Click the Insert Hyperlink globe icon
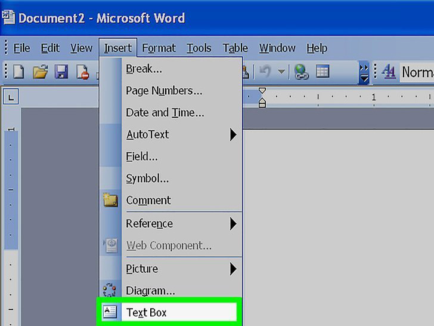Image resolution: width=434 pixels, height=326 pixels. tap(302, 73)
